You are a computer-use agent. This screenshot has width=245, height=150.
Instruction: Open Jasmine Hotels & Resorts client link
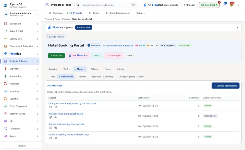119,45
